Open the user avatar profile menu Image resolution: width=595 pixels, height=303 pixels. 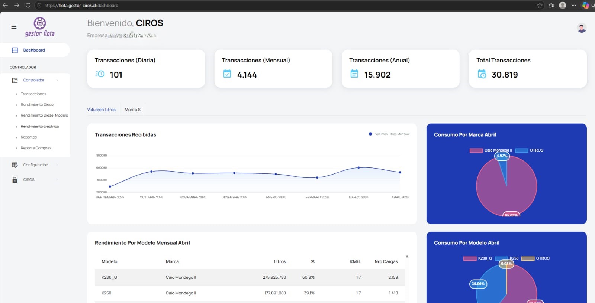click(x=582, y=28)
